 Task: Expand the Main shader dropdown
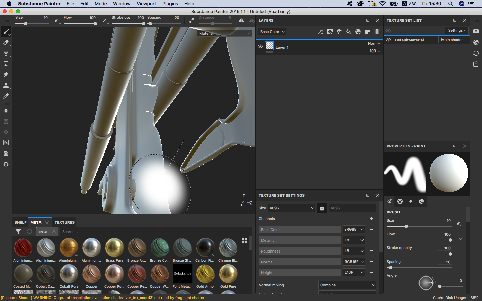coord(453,40)
